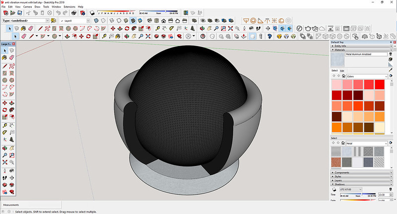
Task: Click the home button beside the Colors dropdown
Action: pos(343,76)
